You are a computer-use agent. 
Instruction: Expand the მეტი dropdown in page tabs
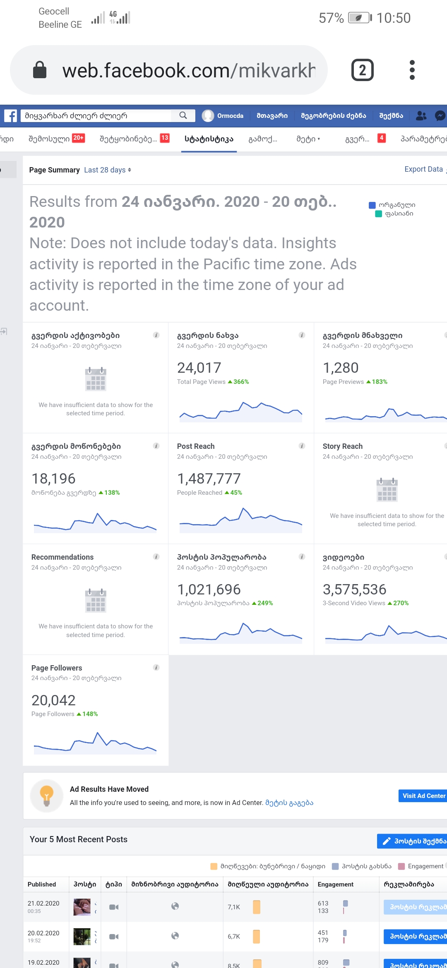pos(308,139)
